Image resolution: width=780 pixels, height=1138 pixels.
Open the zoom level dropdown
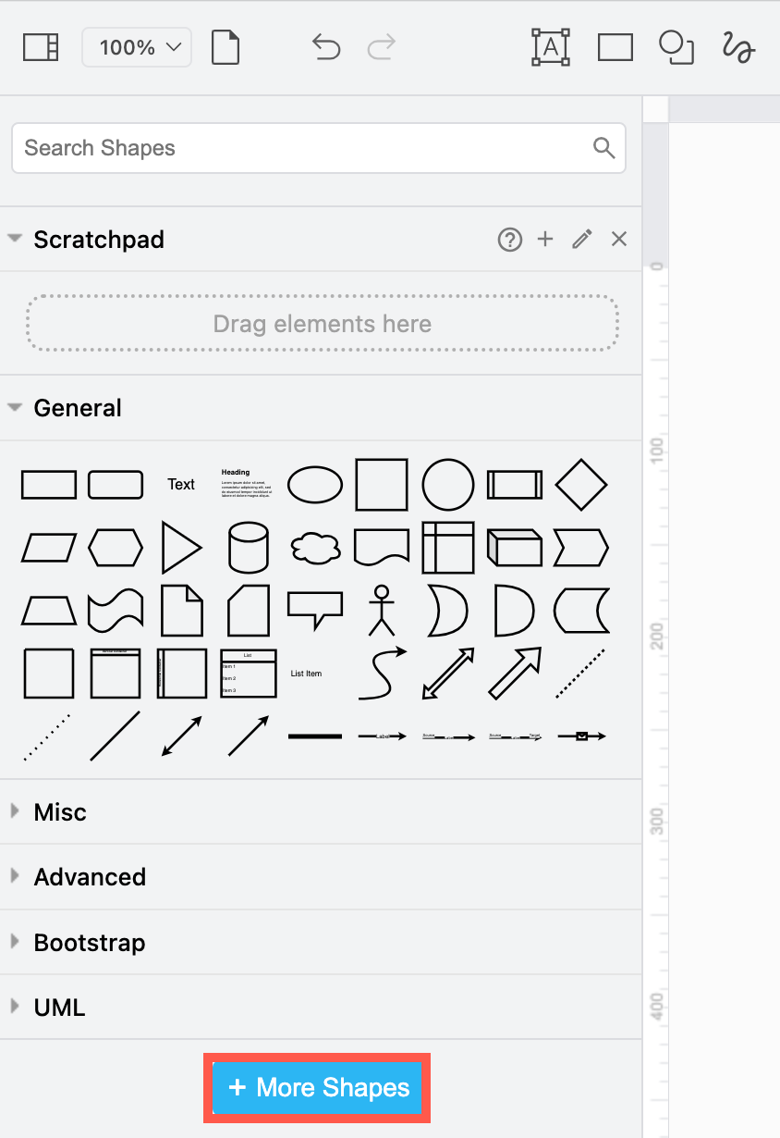point(136,46)
